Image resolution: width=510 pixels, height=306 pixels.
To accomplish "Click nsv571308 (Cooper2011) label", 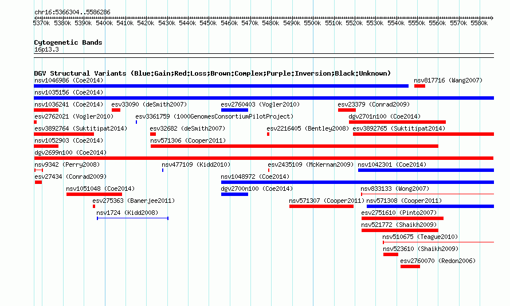I will 404,201.
